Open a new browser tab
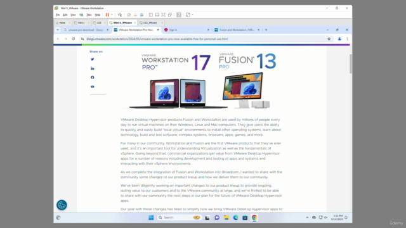Viewport: 406px width, 228px height. pyautogui.click(x=266, y=30)
